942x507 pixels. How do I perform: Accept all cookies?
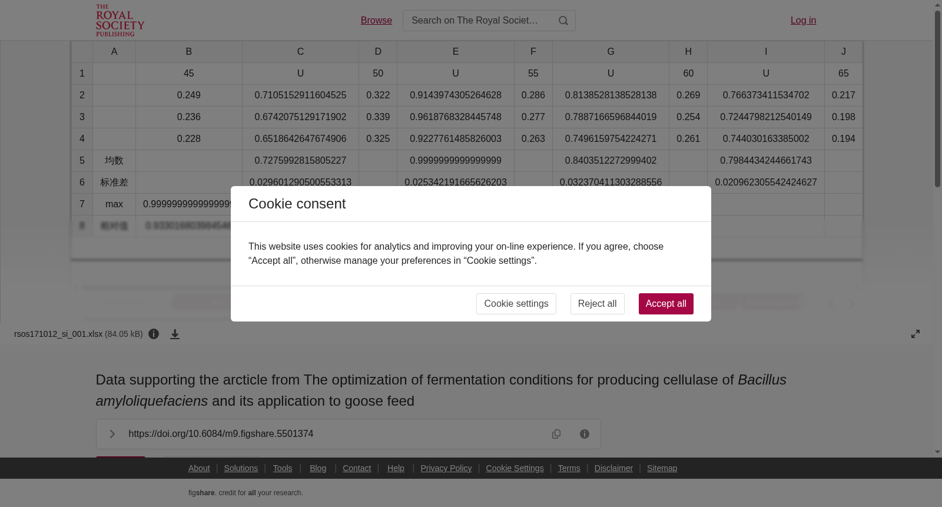666,304
